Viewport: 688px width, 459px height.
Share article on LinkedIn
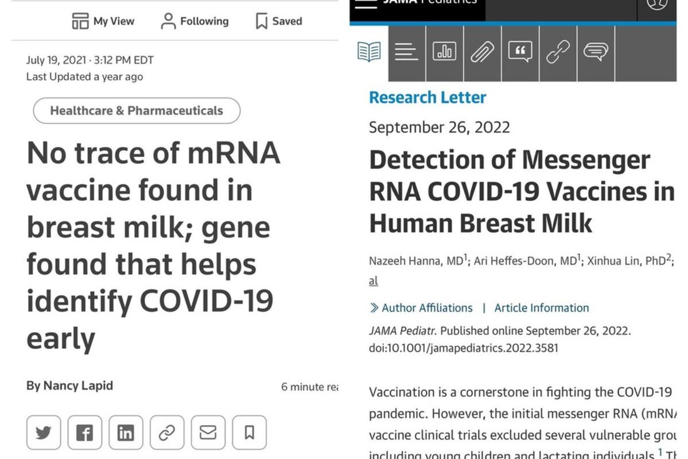[126, 433]
